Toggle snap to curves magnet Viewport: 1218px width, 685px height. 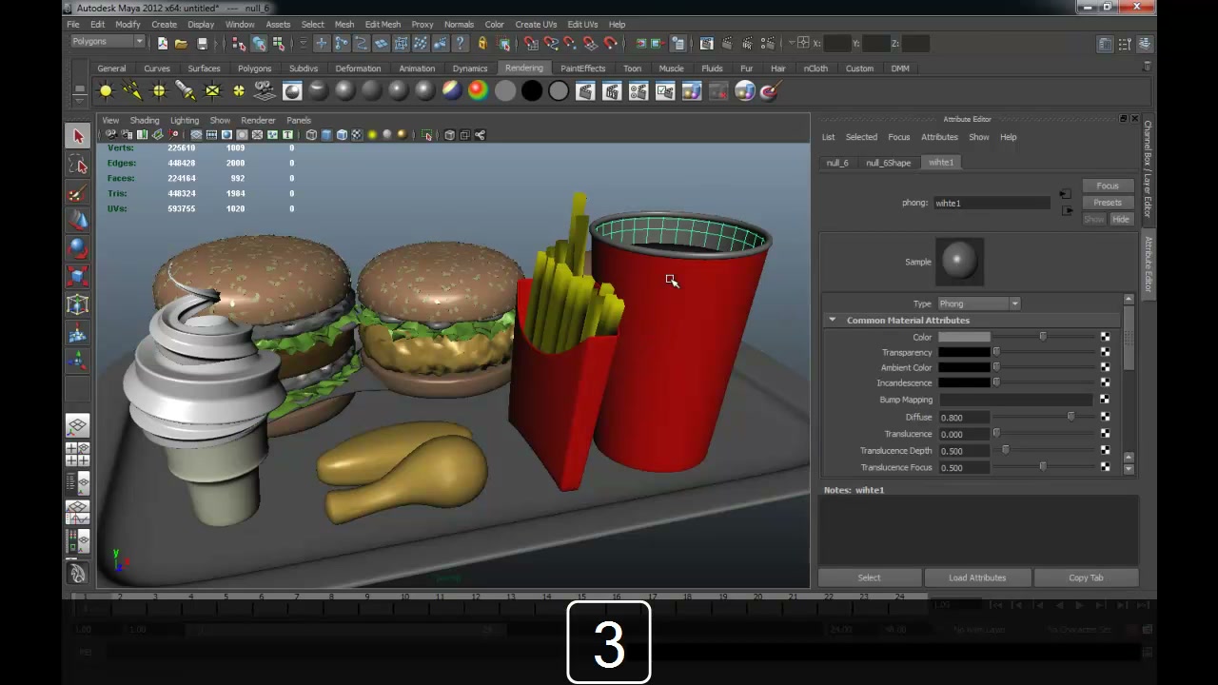[551, 44]
